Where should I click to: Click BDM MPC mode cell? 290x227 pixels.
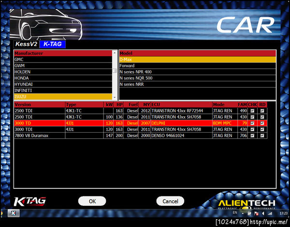225,123
